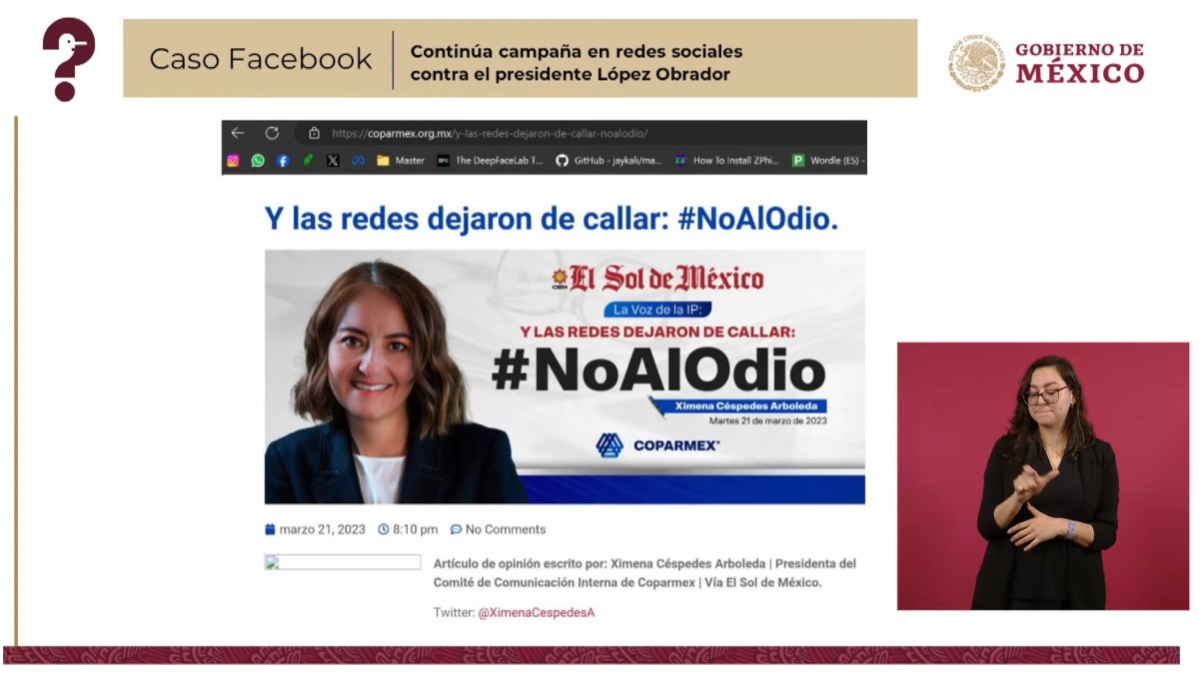Open the Instagram bookmark icon

233,160
